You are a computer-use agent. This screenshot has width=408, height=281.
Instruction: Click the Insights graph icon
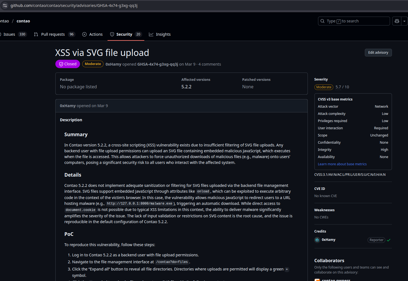[151, 34]
